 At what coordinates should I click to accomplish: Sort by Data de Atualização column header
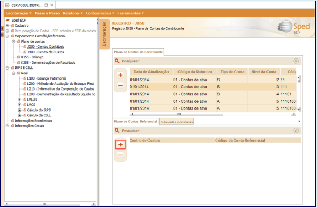151,72
